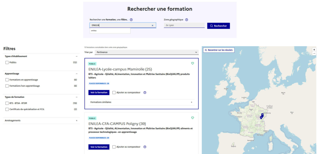317x154 pixels.
Task: Click the 'PLACES DISPONIBLES : 20' badge
Action: point(99,138)
